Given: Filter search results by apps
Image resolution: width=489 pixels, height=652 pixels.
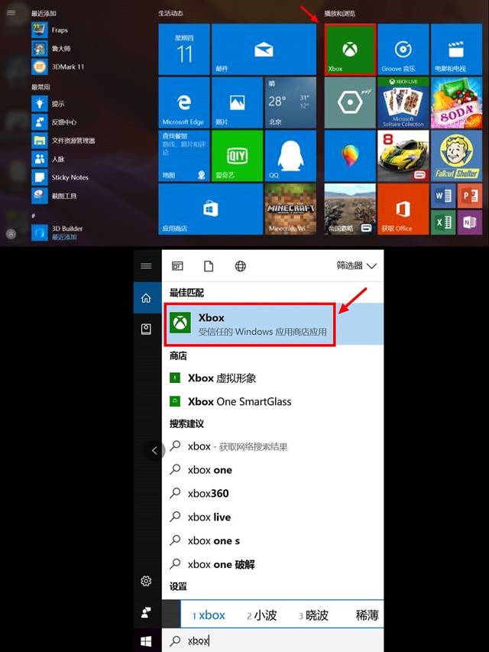Looking at the screenshot, I should click(x=177, y=266).
